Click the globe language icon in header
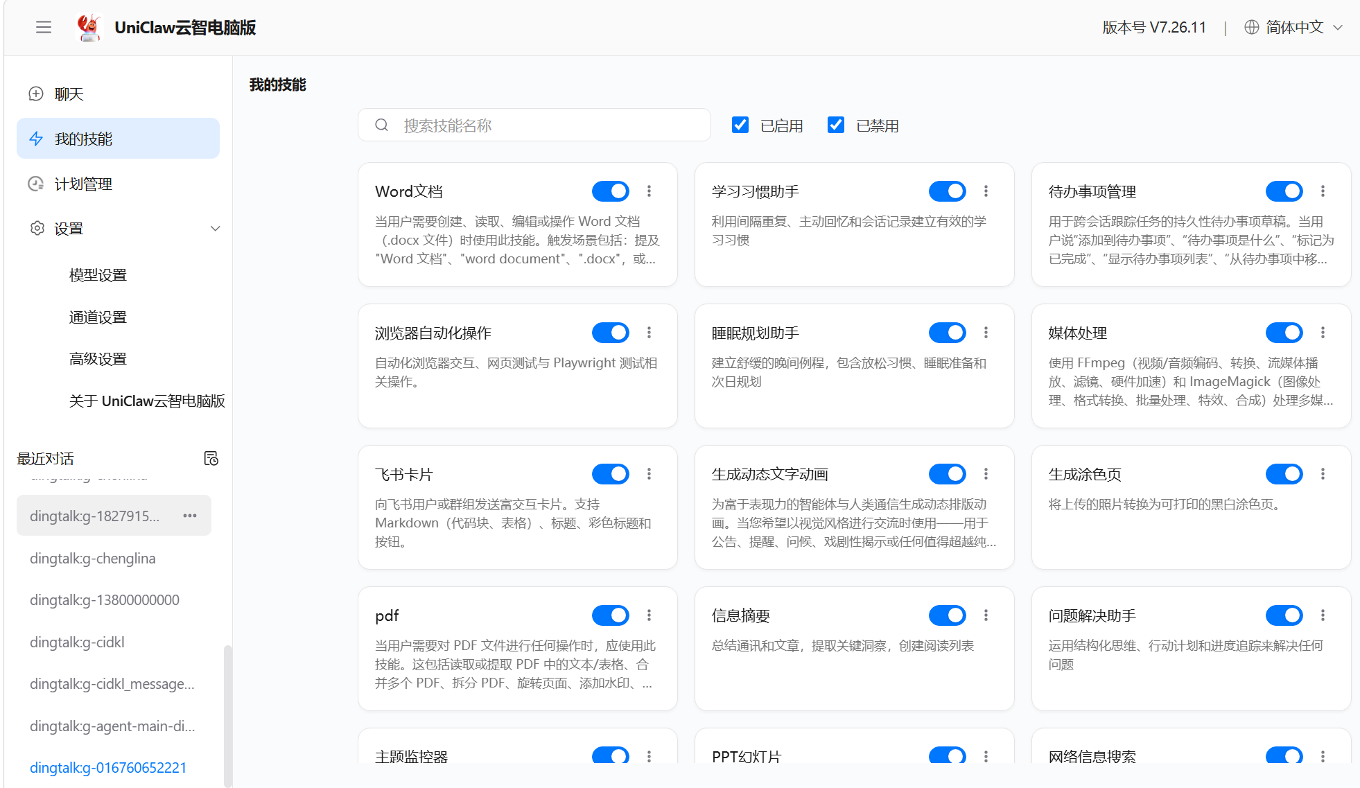The height and width of the screenshot is (788, 1360). (x=1251, y=27)
